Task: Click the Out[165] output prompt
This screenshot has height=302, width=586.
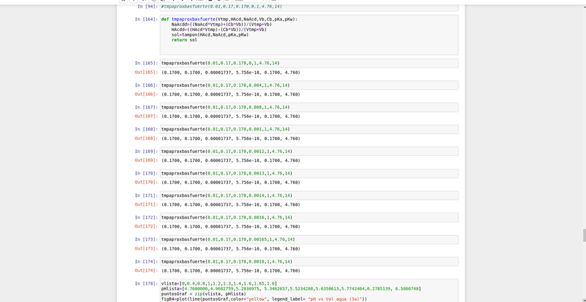Action: (146, 72)
